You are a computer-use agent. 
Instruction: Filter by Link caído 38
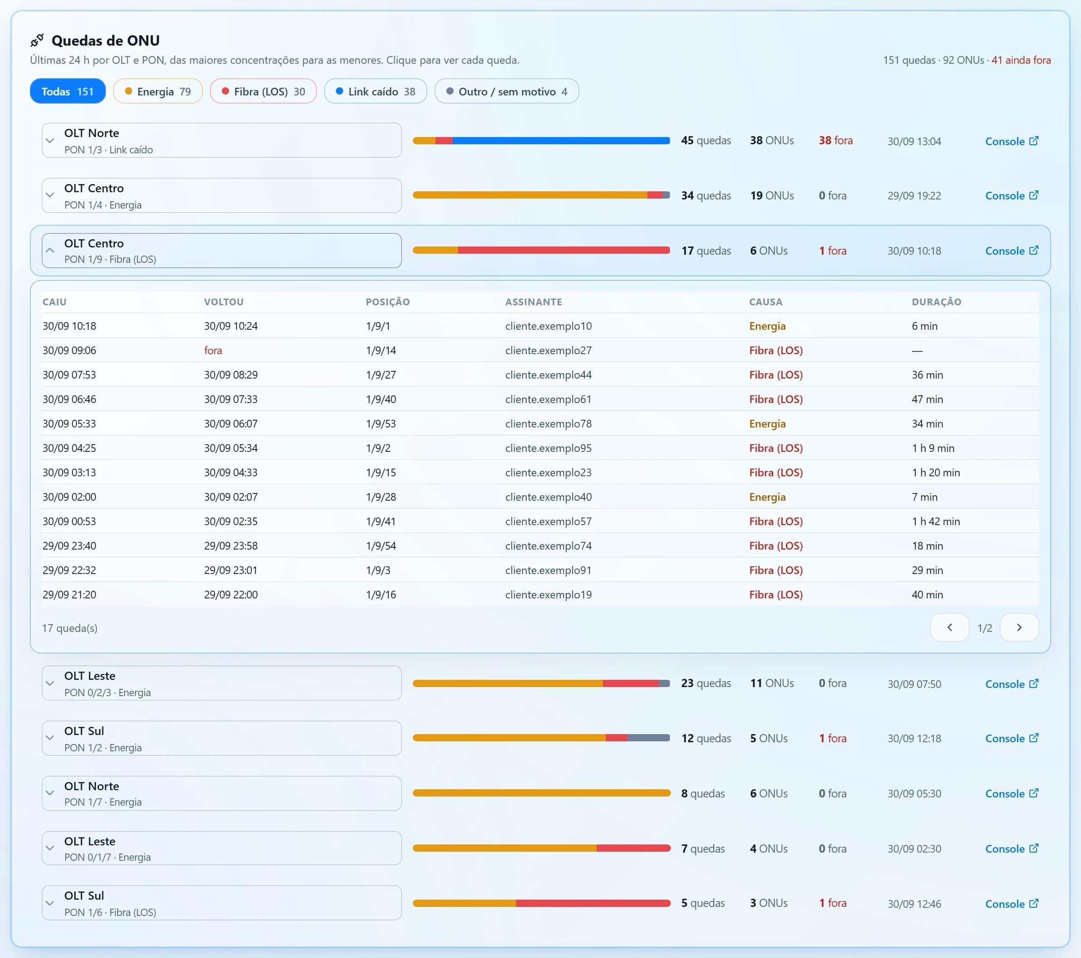point(375,91)
